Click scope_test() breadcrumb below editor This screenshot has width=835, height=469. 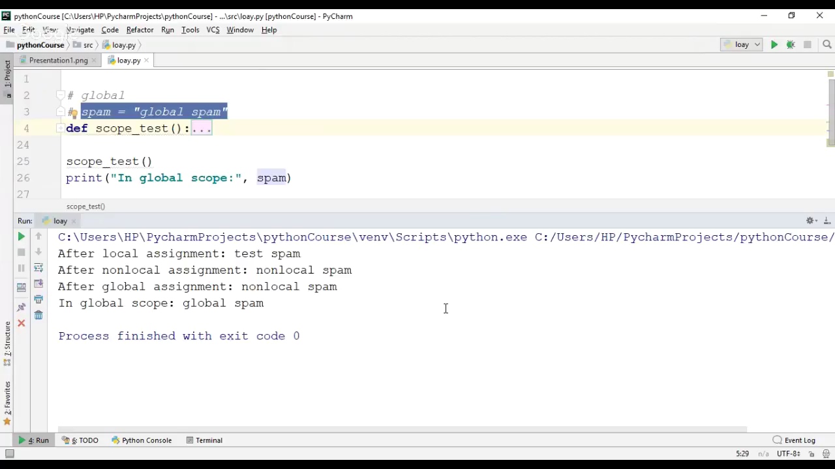pyautogui.click(x=85, y=206)
